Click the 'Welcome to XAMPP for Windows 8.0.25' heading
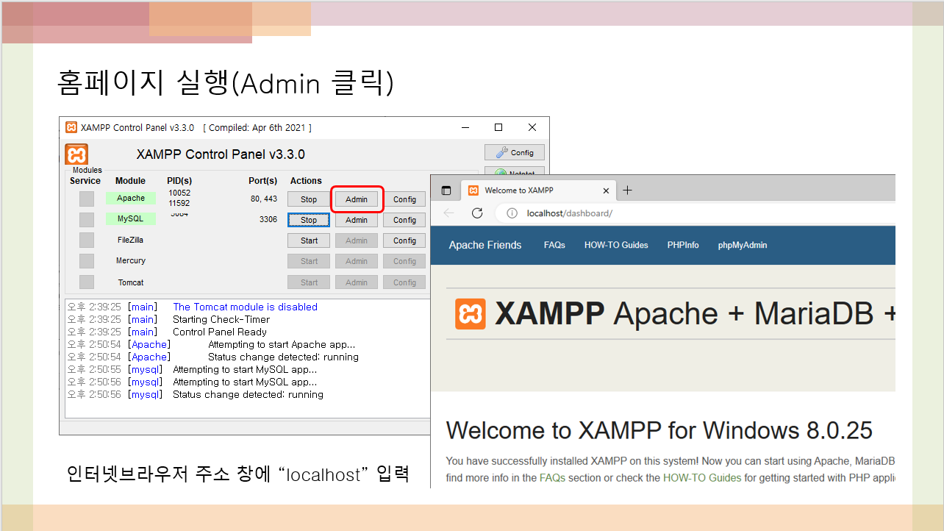 tap(659, 430)
